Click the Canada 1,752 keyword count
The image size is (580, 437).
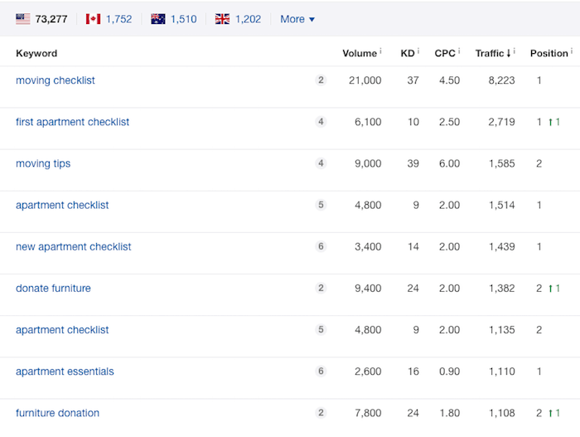[x=118, y=19]
